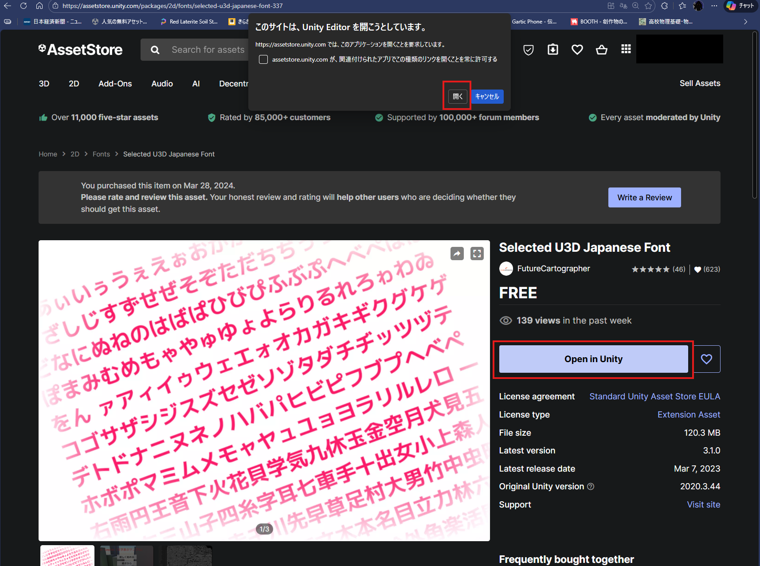Refresh the page in the browser
This screenshot has width=760, height=566.
[24, 6]
